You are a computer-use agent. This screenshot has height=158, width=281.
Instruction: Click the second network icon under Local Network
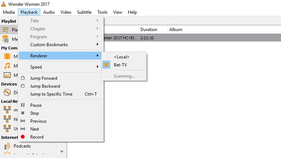(7, 119)
